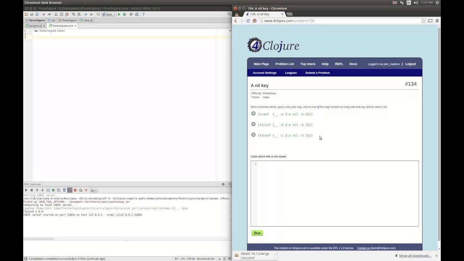Toggle soft-wrap button in REPL toolbar

[70, 190]
